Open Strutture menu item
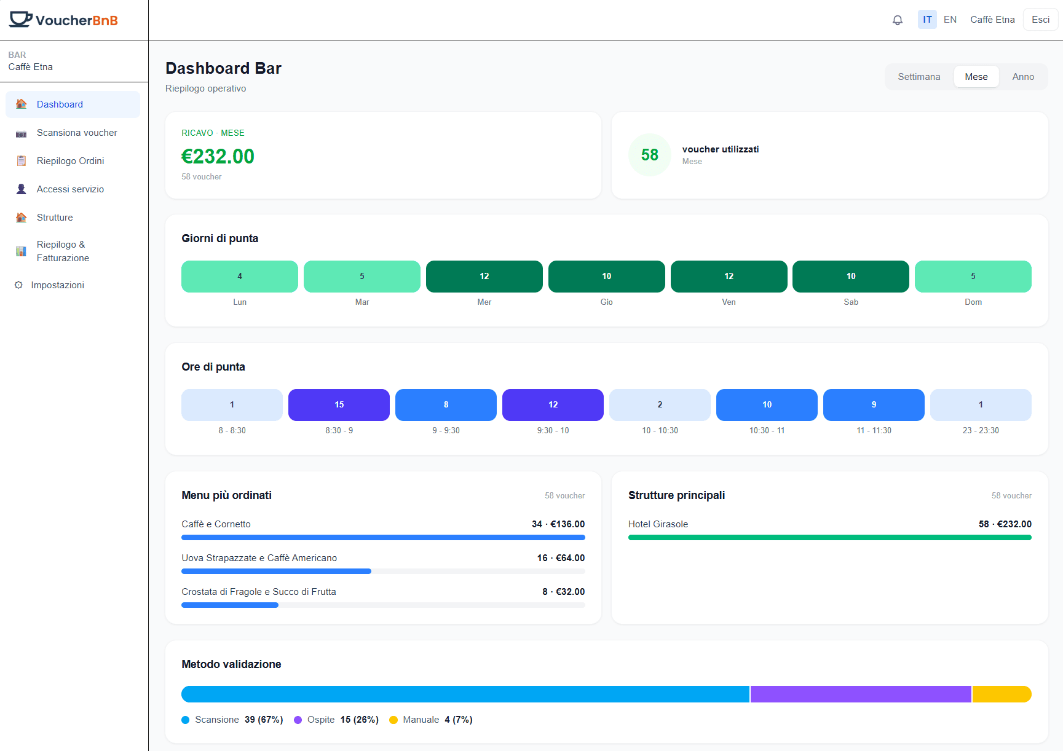The width and height of the screenshot is (1063, 751). (x=73, y=218)
